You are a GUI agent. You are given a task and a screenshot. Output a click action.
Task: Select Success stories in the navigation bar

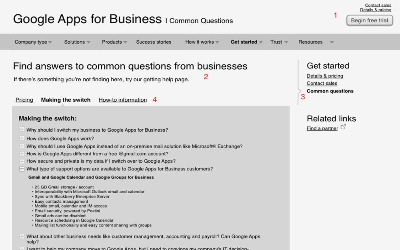(x=153, y=42)
